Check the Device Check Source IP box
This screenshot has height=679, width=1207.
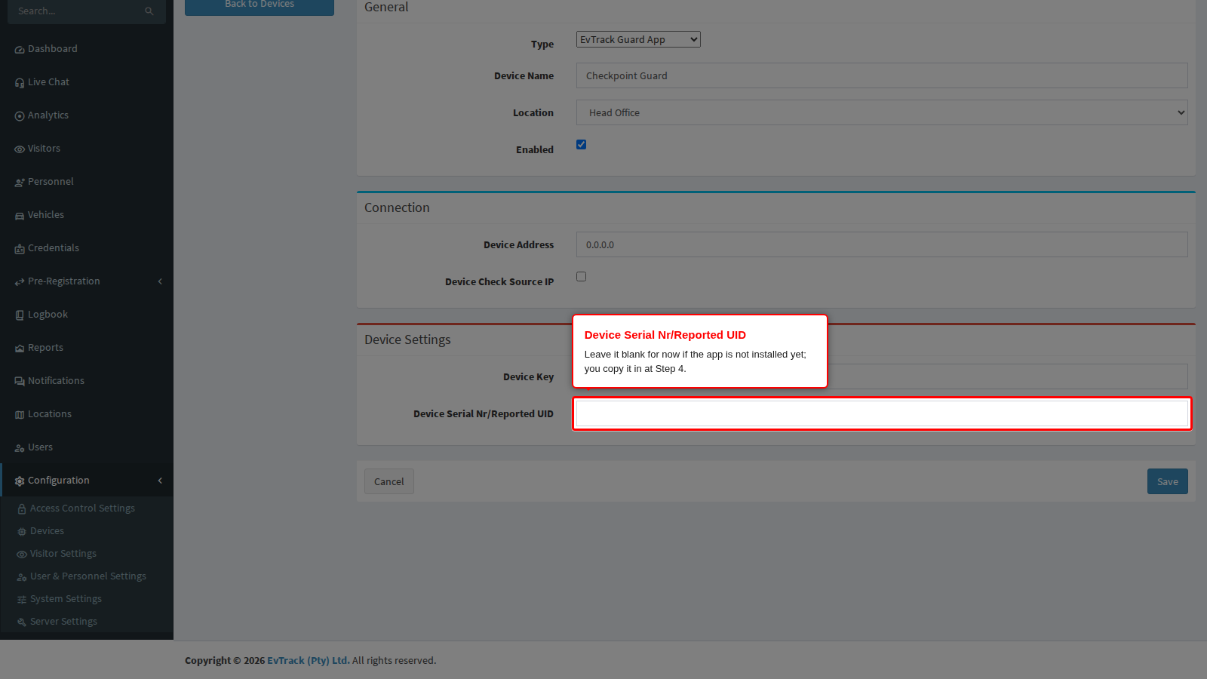click(581, 277)
